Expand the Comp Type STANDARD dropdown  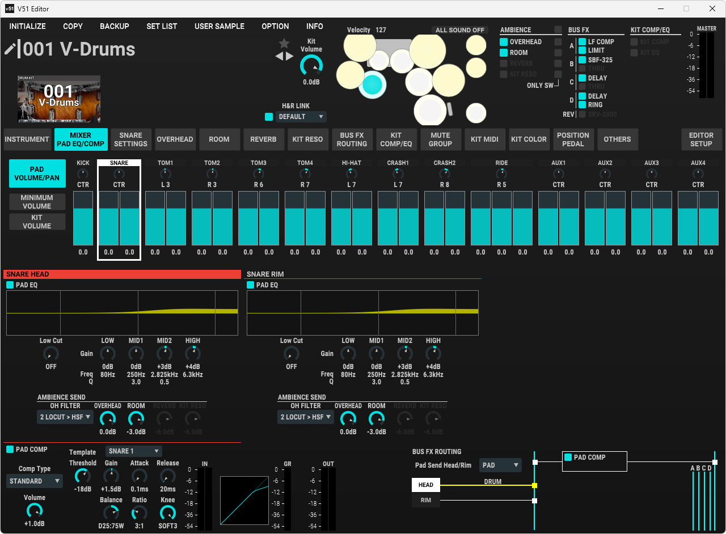pyautogui.click(x=35, y=481)
